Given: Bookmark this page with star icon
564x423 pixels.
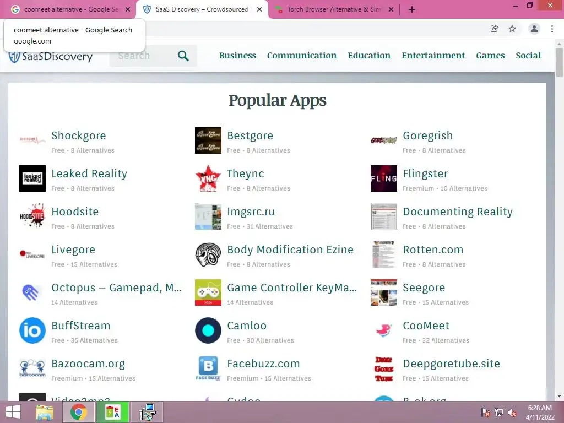Looking at the screenshot, I should pyautogui.click(x=512, y=29).
